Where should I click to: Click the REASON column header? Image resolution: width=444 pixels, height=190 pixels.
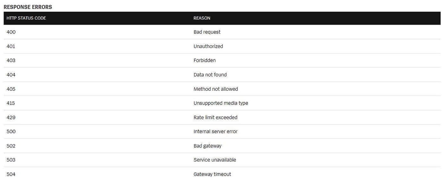click(x=202, y=18)
